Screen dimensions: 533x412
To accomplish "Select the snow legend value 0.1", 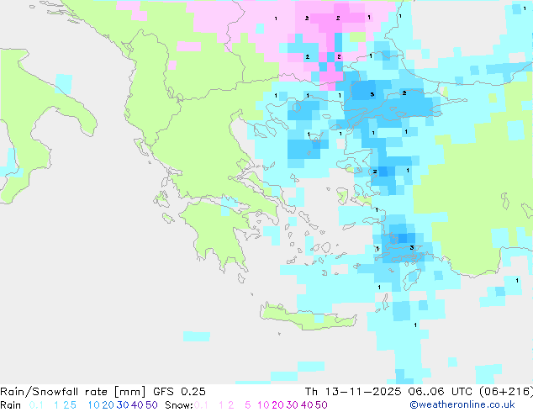I will coord(201,405).
